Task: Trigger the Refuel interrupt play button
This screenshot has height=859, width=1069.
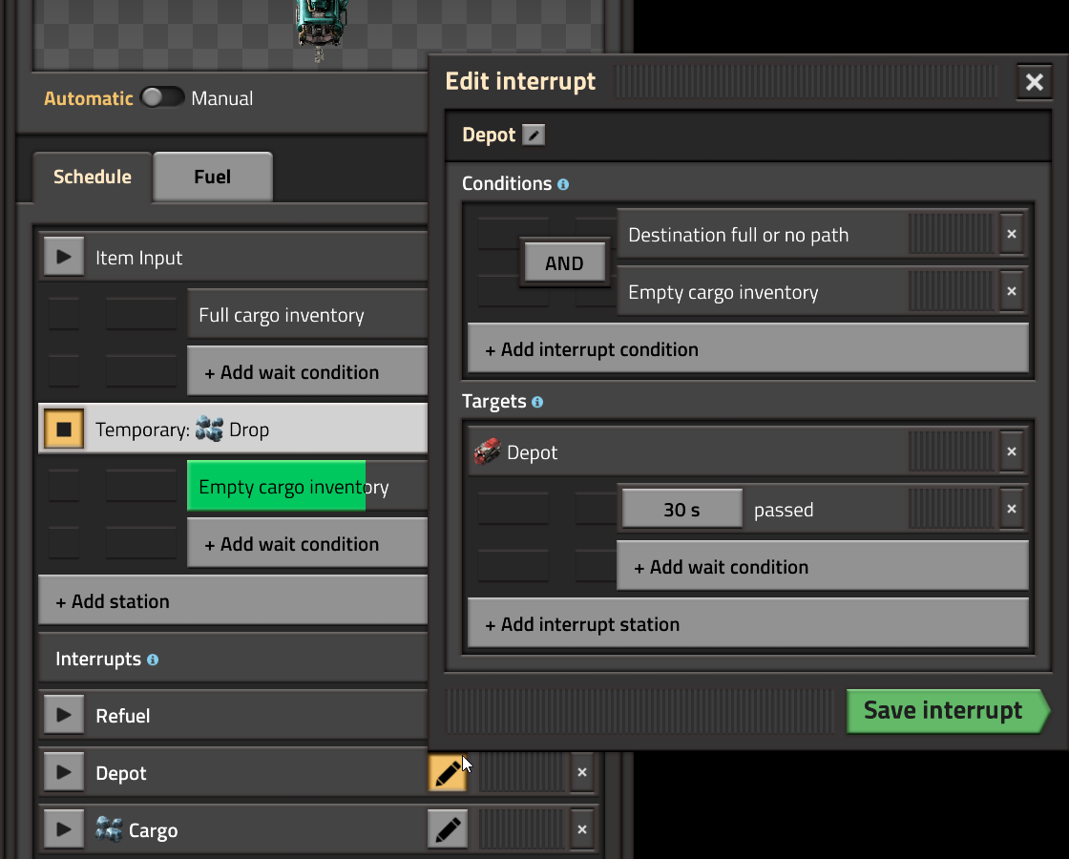Action: [x=64, y=716]
